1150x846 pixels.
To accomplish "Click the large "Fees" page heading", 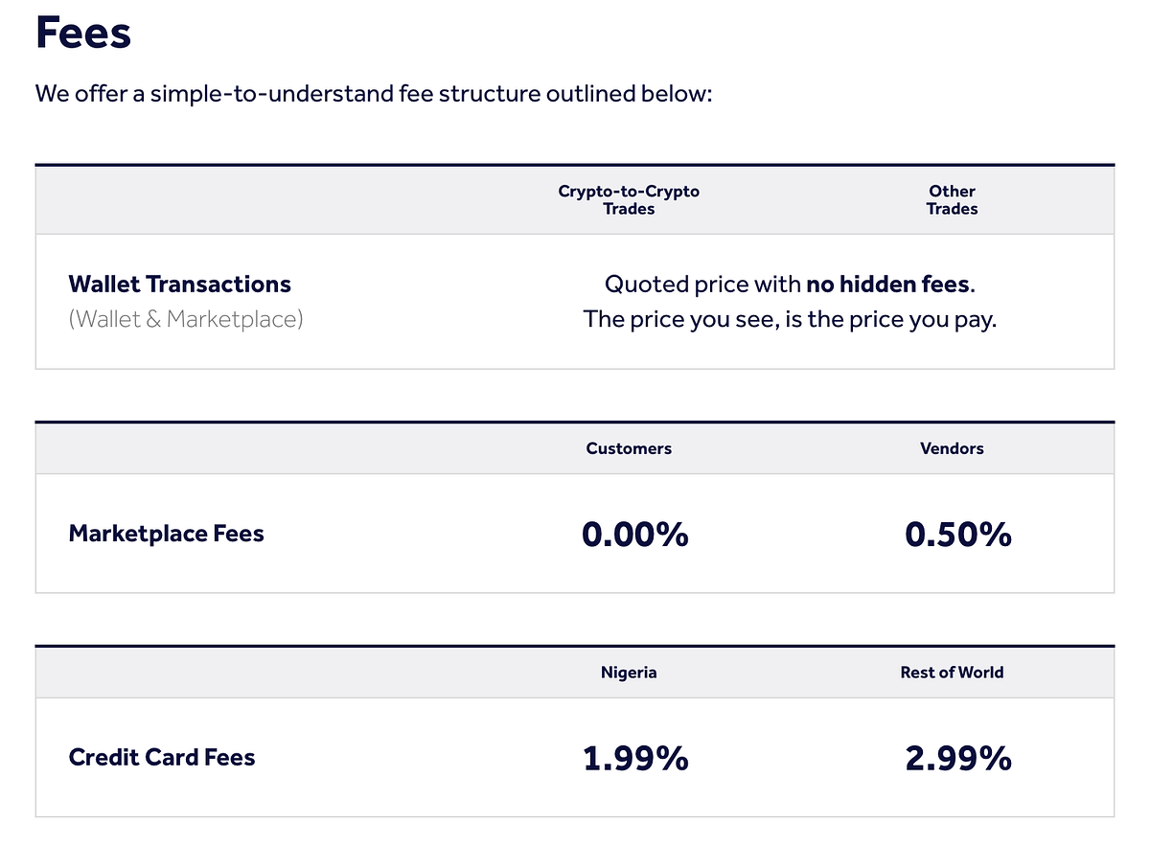I will 83,33.
